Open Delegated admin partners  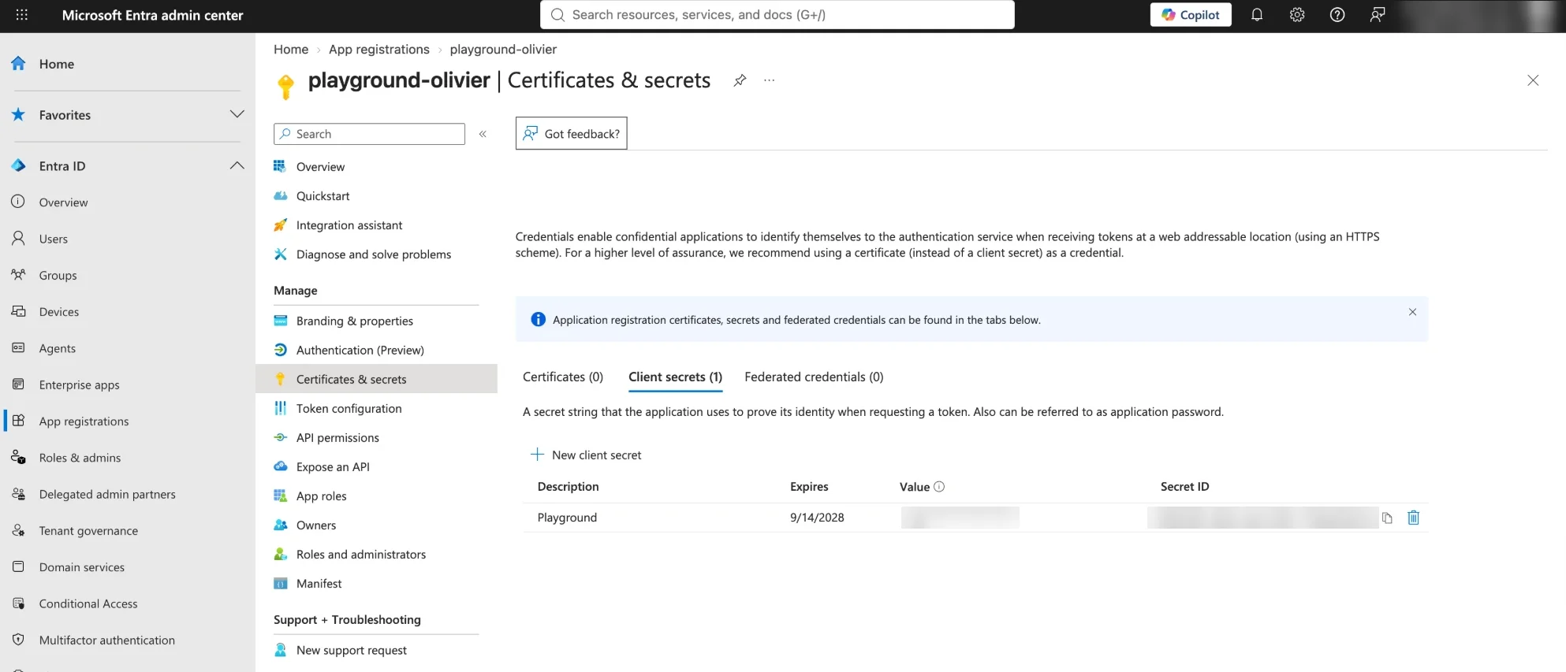[x=107, y=494]
